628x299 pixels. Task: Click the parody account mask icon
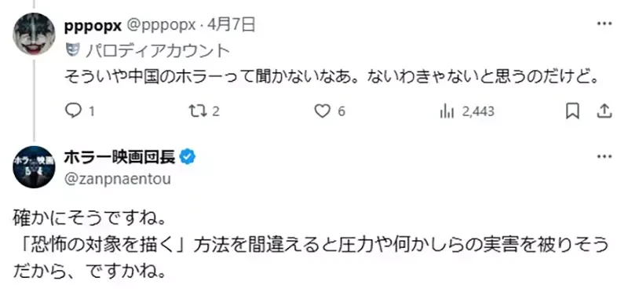pyautogui.click(x=70, y=50)
